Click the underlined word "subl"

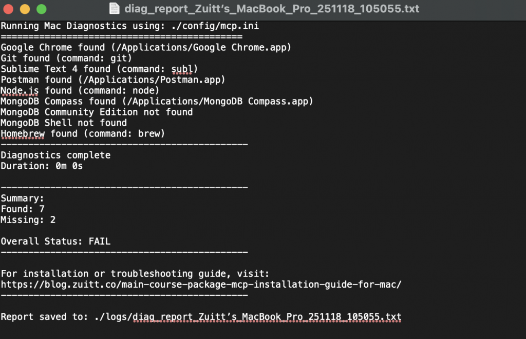[x=182, y=69]
